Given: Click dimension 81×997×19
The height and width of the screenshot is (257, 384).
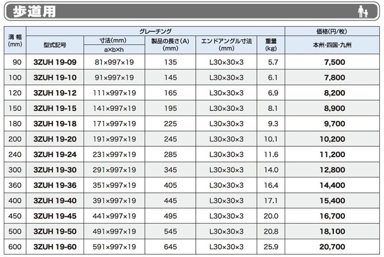Looking at the screenshot, I should point(114,62).
